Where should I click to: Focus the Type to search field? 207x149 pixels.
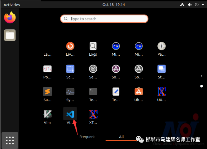pyautogui.click(x=104, y=19)
